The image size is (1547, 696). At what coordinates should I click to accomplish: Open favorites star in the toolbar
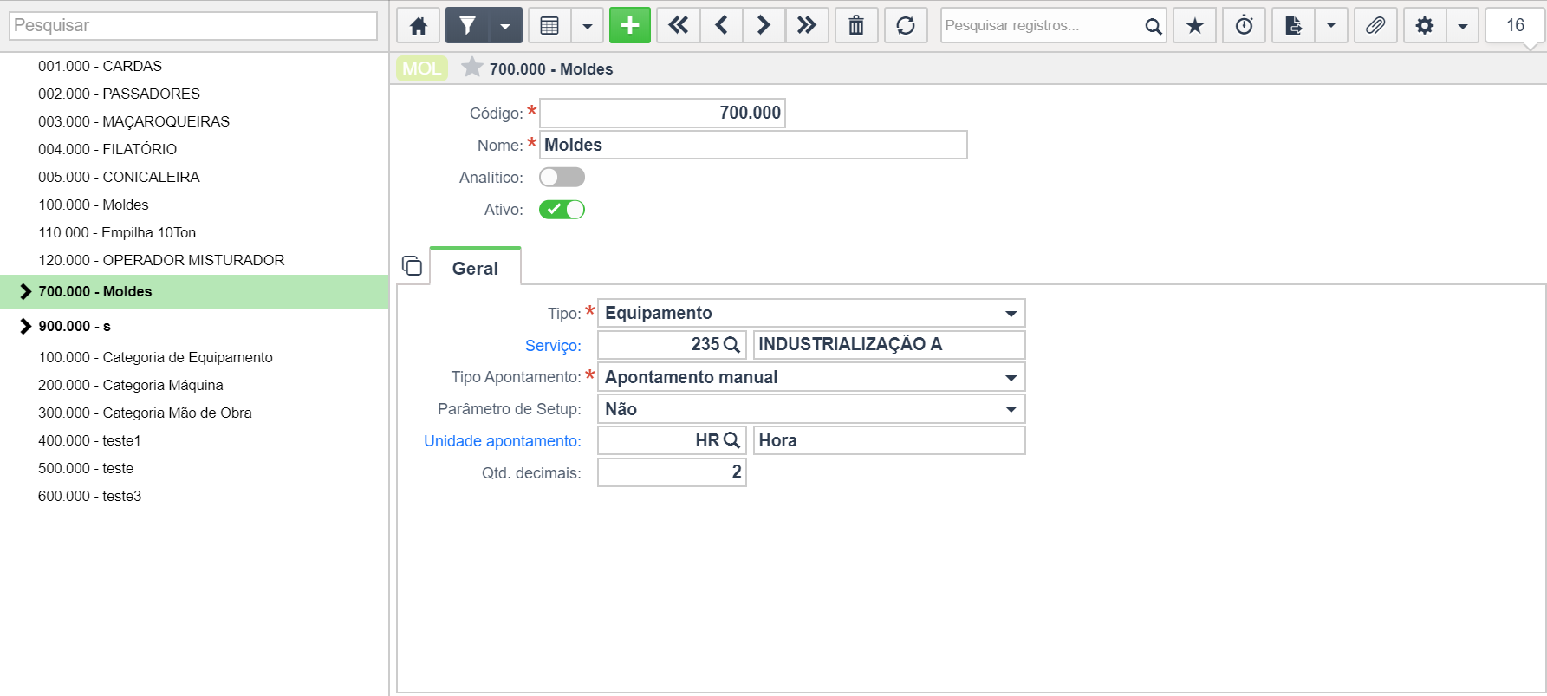1195,26
